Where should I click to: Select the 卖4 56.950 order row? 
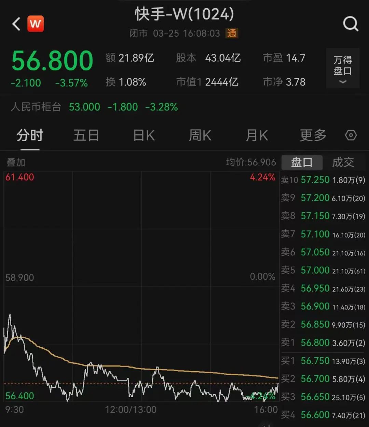323,289
